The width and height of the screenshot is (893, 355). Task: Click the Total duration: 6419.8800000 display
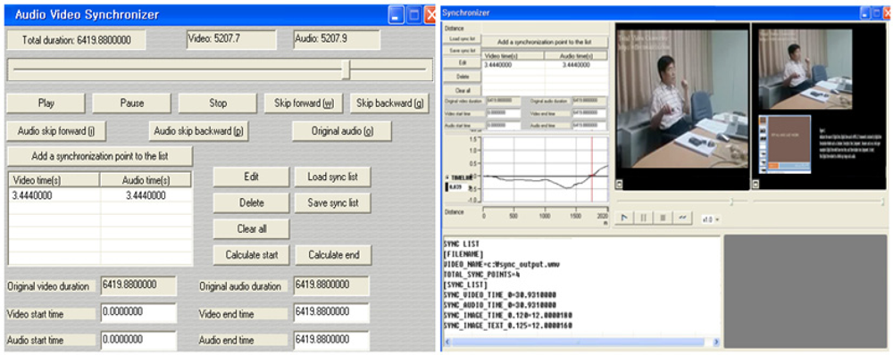point(76,40)
